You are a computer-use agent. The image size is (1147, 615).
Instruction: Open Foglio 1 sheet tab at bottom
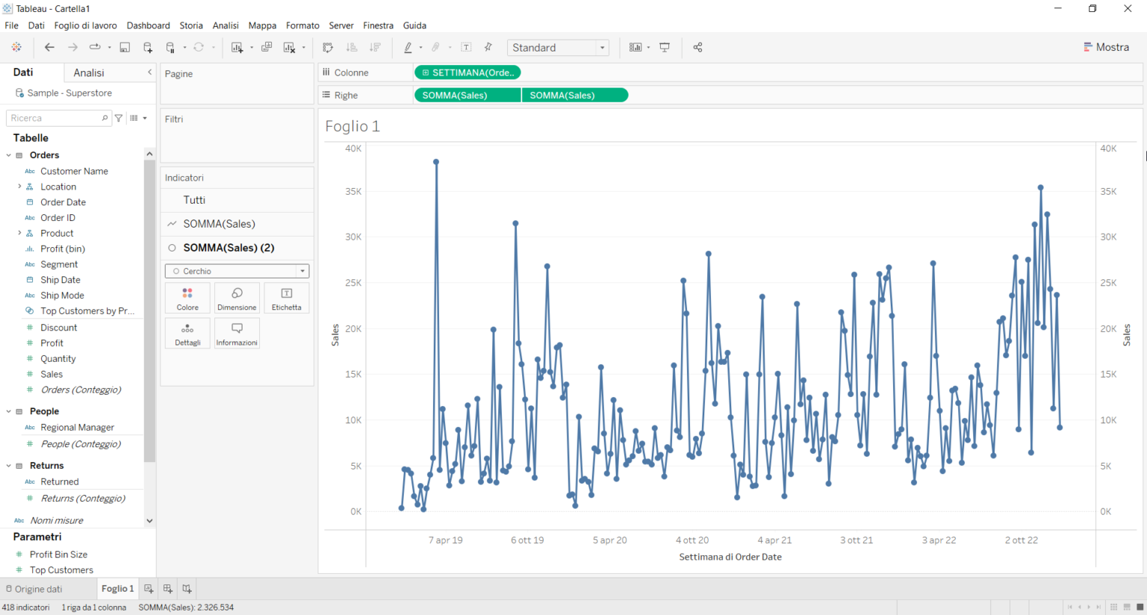pyautogui.click(x=117, y=589)
